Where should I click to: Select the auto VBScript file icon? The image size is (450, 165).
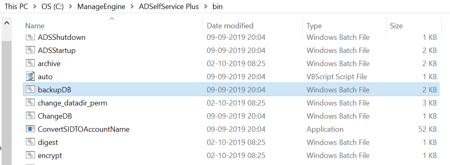tap(30, 76)
